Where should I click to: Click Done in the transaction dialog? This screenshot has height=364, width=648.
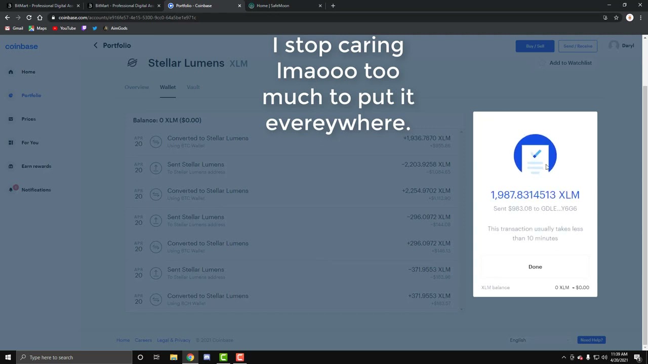point(535,266)
